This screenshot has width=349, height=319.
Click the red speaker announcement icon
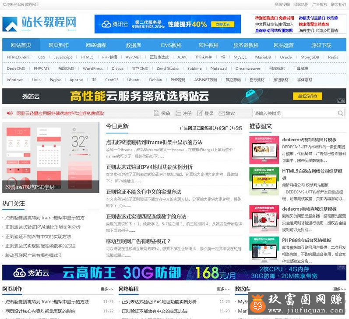pyautogui.click(x=10, y=113)
